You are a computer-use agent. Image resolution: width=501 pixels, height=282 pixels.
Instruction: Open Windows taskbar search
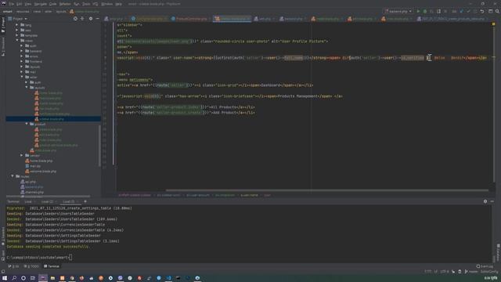(x=14, y=278)
